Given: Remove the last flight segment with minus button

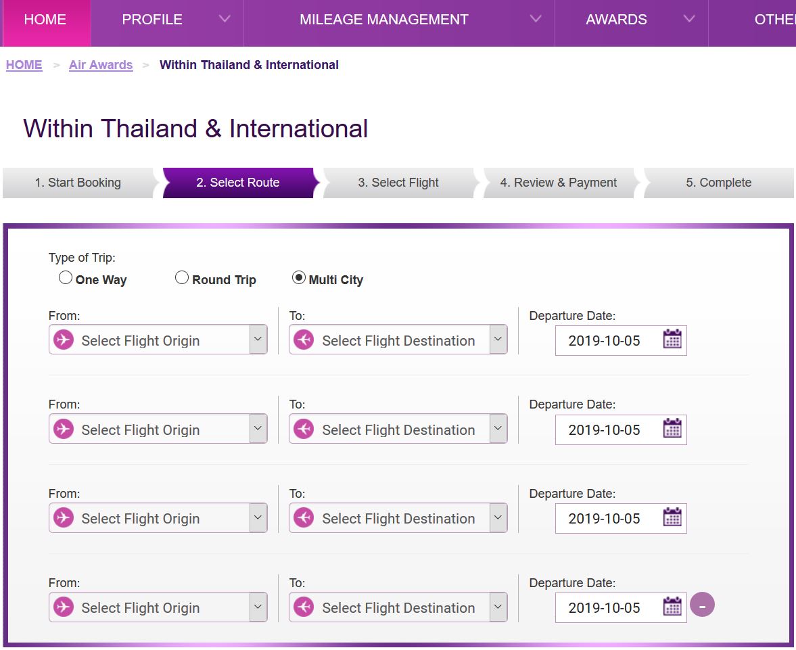Looking at the screenshot, I should (702, 605).
